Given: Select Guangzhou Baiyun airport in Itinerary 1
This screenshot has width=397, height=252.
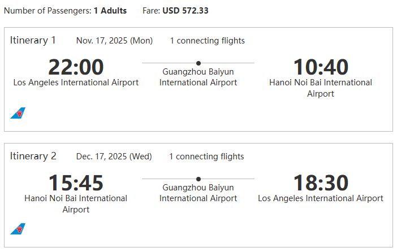Looking at the screenshot, I should coord(198,77).
